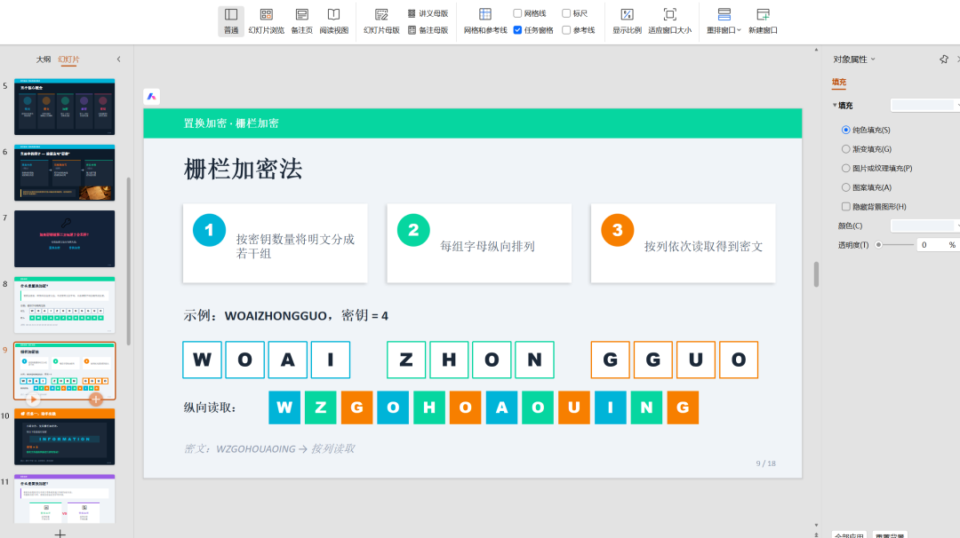The image size is (960, 538).
Task: Open Notes Page (备注页) view
Action: [302, 20]
